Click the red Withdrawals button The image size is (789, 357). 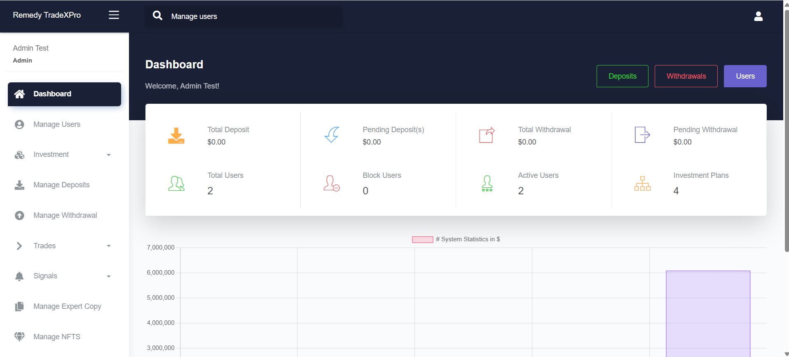[686, 76]
